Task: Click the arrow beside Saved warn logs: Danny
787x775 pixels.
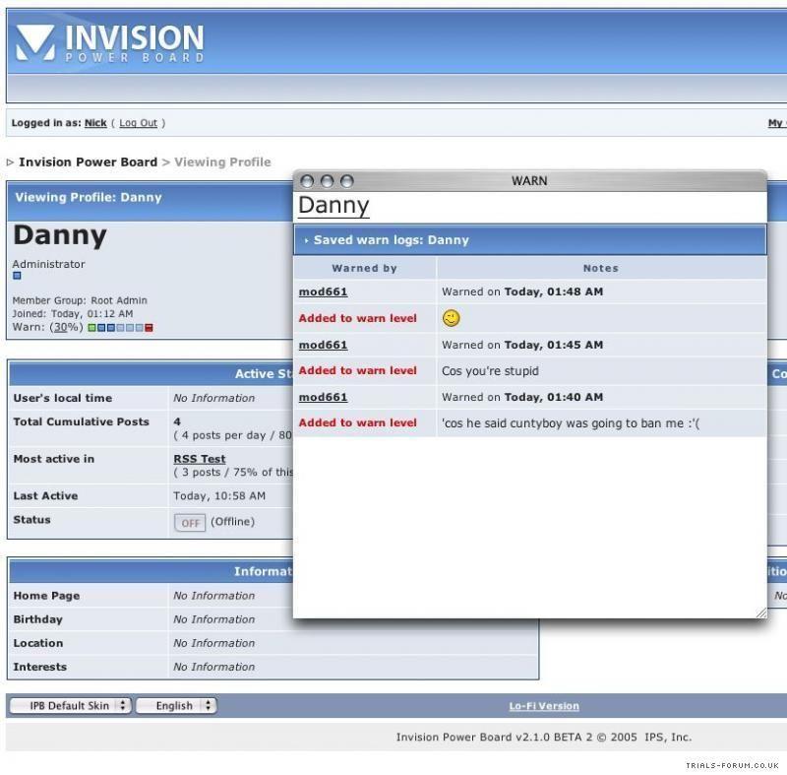Action: pyautogui.click(x=306, y=240)
